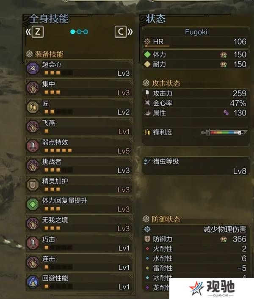Image resolution: width=254 pixels, height=299 pixels.
Task: Select the first page indicator dot
Action: (72, 32)
